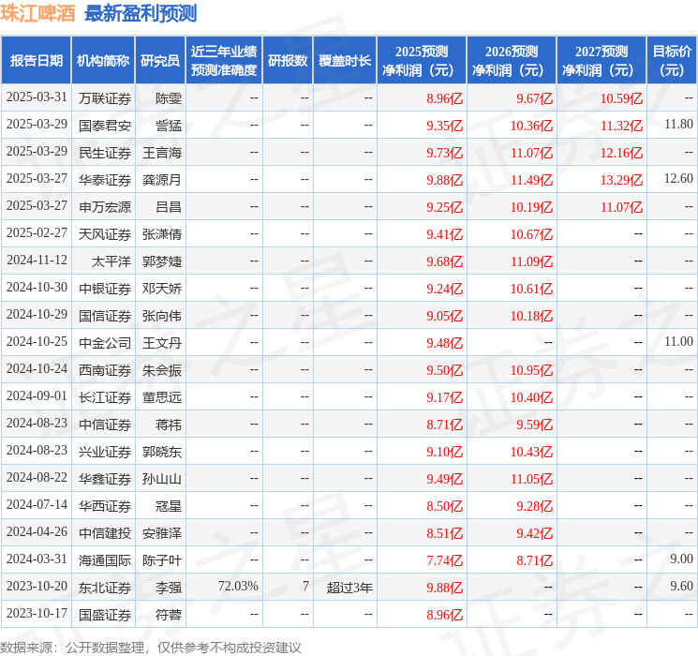The height and width of the screenshot is (656, 698).
Task: Click date cell 2024-10-30
Action: [37, 288]
